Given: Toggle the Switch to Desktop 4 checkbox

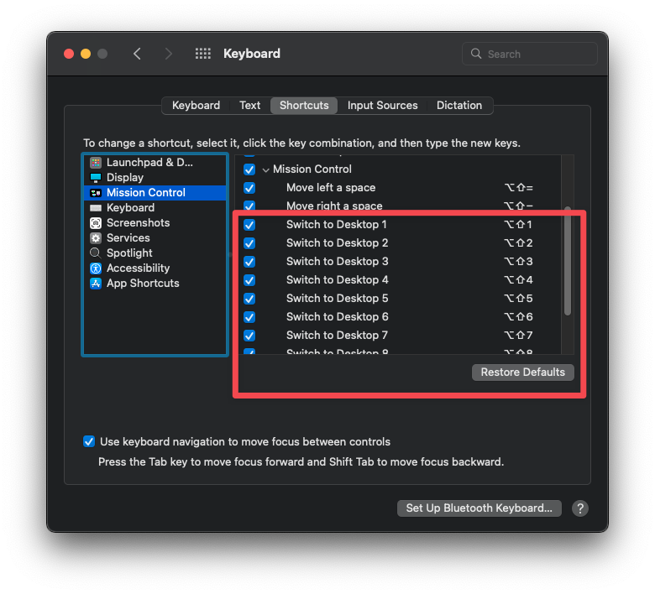Looking at the screenshot, I should [x=249, y=280].
